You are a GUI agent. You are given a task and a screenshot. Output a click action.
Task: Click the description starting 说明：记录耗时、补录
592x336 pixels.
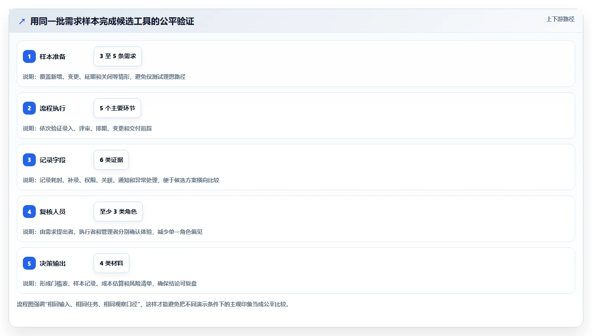coord(121,180)
